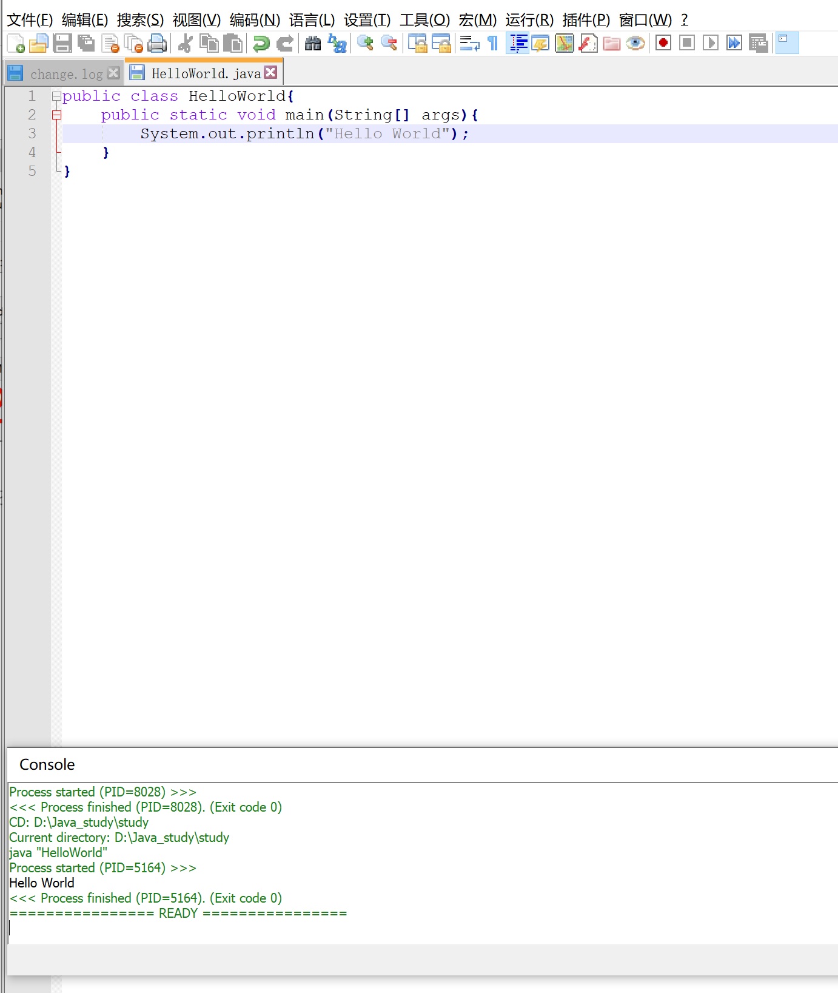Close the change.log tab
Image resolution: width=838 pixels, height=993 pixels.
tap(113, 73)
